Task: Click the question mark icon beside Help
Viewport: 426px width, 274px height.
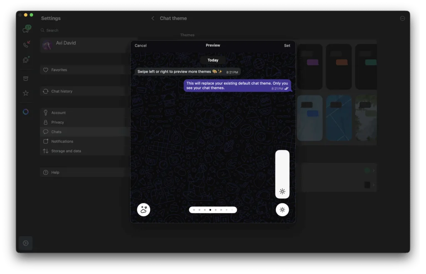Action: click(x=46, y=172)
